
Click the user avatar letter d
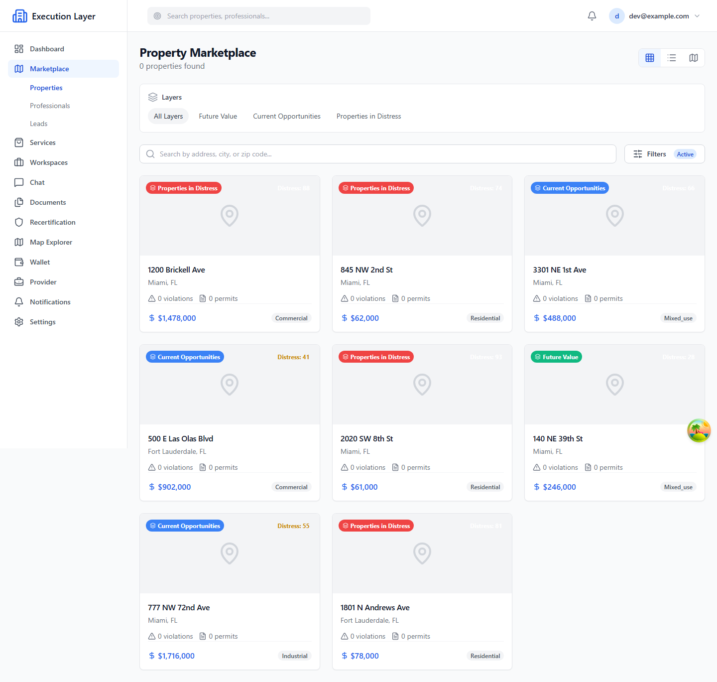(x=617, y=16)
